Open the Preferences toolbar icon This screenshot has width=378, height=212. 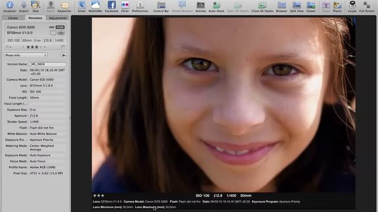click(x=140, y=5)
